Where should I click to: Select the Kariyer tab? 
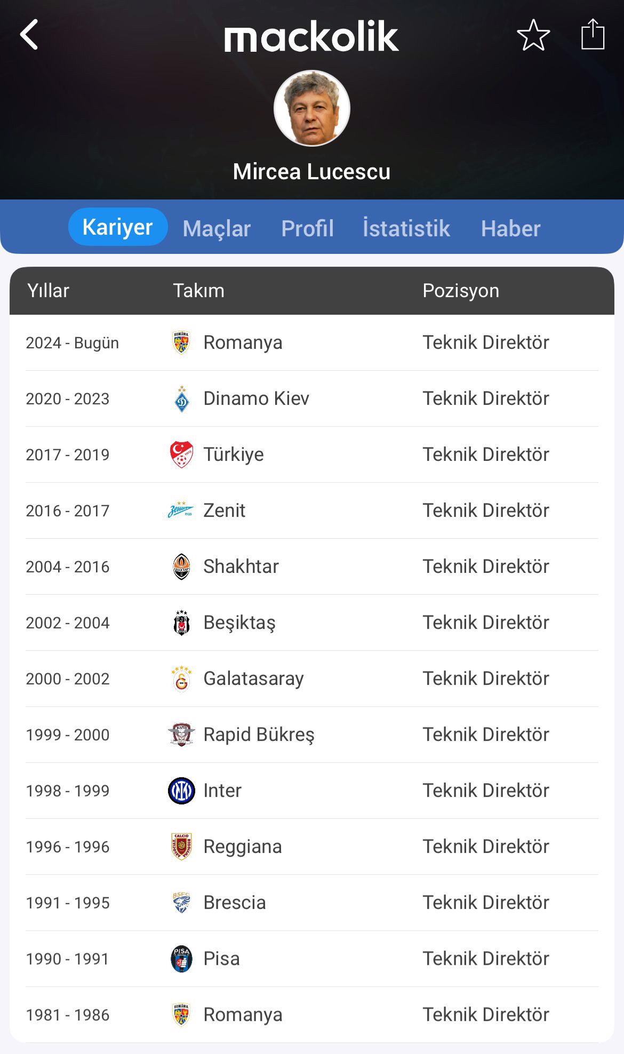pyautogui.click(x=118, y=227)
